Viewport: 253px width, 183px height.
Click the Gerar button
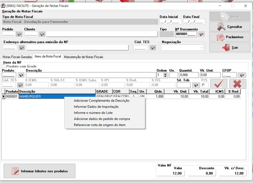(x=230, y=16)
